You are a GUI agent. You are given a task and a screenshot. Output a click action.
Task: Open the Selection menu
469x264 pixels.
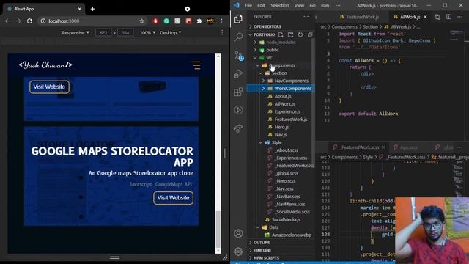pos(280,5)
